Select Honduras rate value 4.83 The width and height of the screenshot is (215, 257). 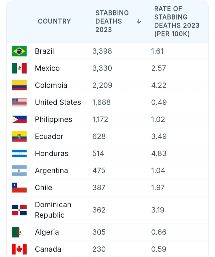click(x=159, y=153)
